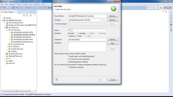The height and width of the screenshot is (97, 173).
Task: Minimize the Project Explorer panel
Action: click(x=31, y=12)
